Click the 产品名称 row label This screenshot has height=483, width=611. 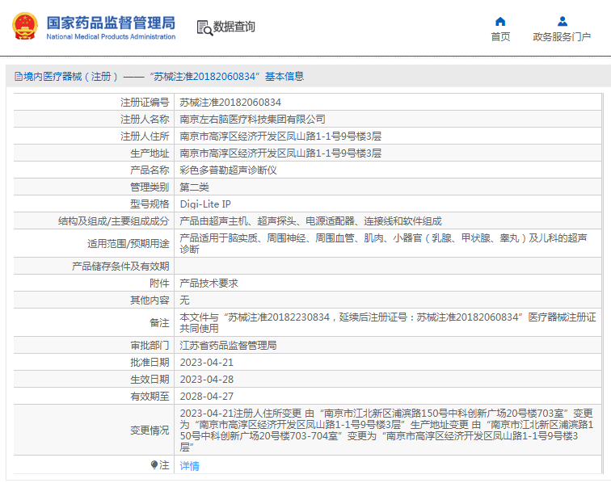(150, 170)
